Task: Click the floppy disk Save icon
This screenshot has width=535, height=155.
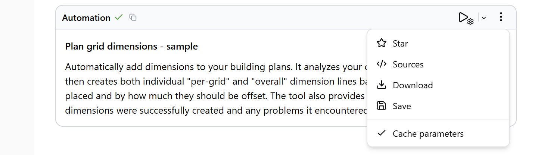Action: tap(381, 106)
